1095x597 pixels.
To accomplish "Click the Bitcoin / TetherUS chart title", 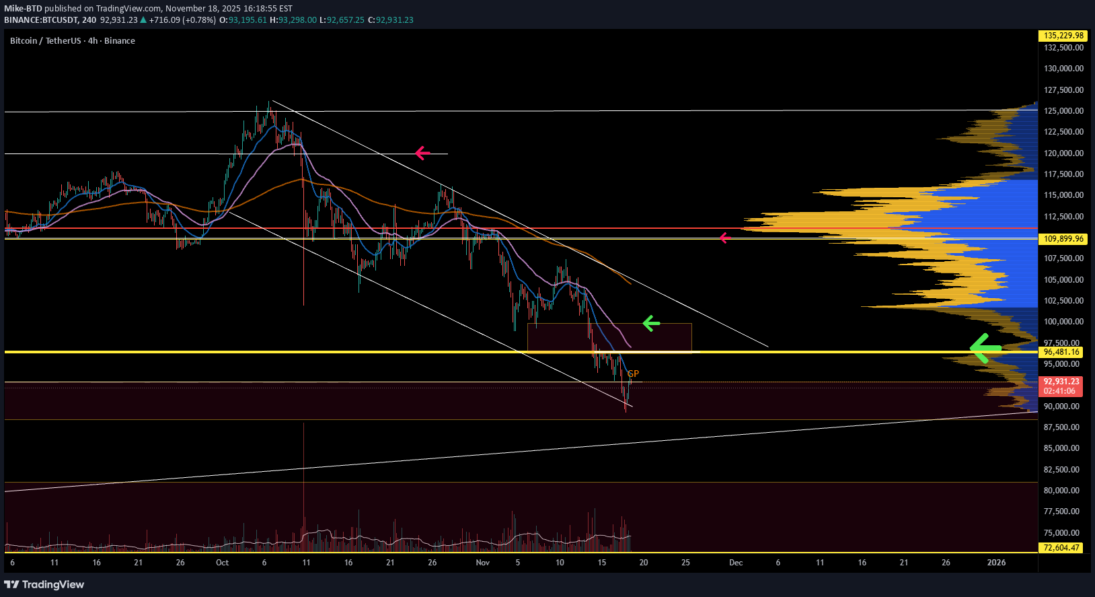I will point(73,41).
